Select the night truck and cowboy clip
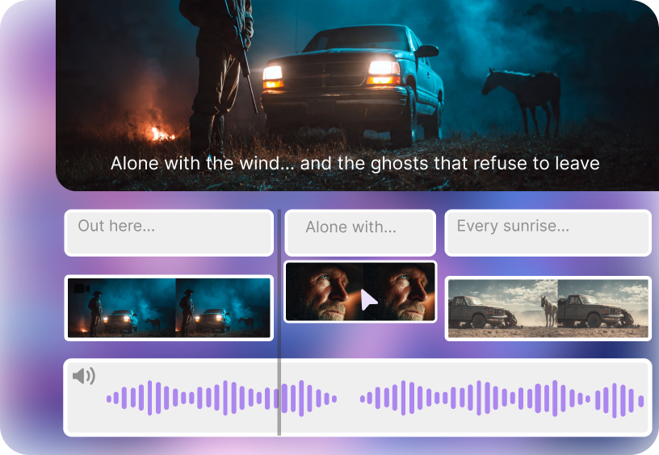This screenshot has height=455, width=659. point(169,307)
